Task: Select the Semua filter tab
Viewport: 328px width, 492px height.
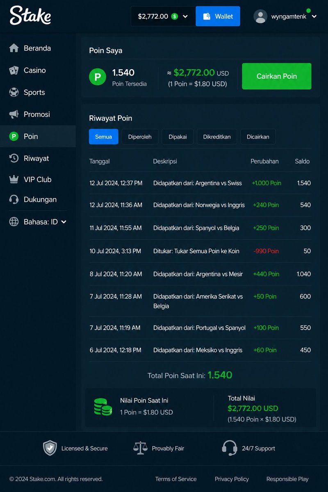Action: tap(104, 137)
